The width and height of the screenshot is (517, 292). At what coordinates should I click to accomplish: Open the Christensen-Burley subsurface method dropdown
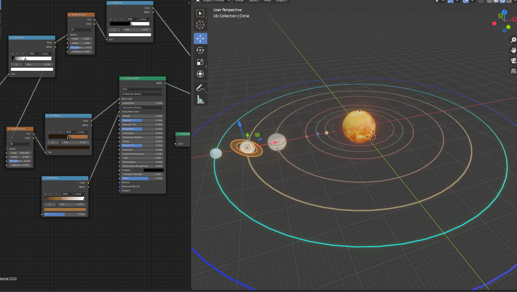point(143,94)
